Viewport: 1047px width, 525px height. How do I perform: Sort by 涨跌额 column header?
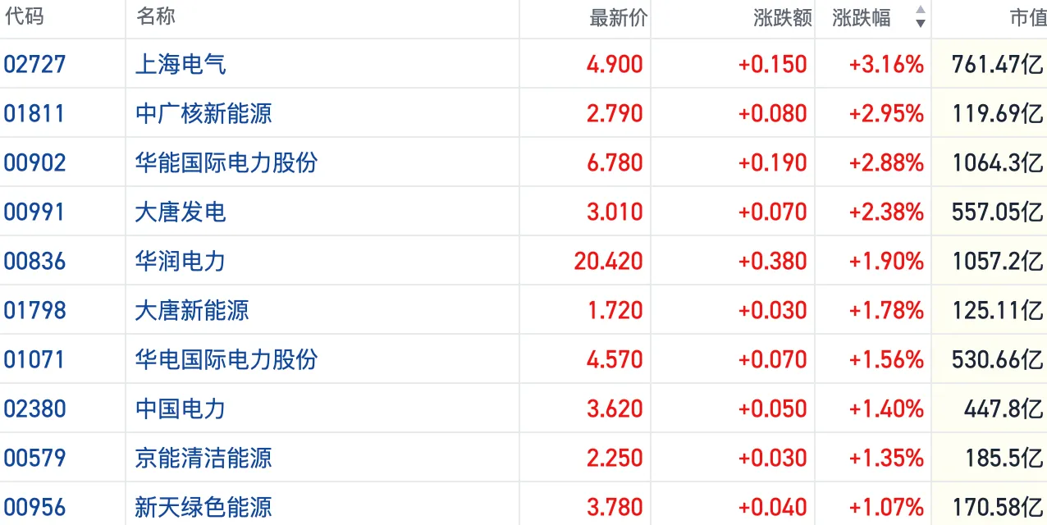point(783,17)
